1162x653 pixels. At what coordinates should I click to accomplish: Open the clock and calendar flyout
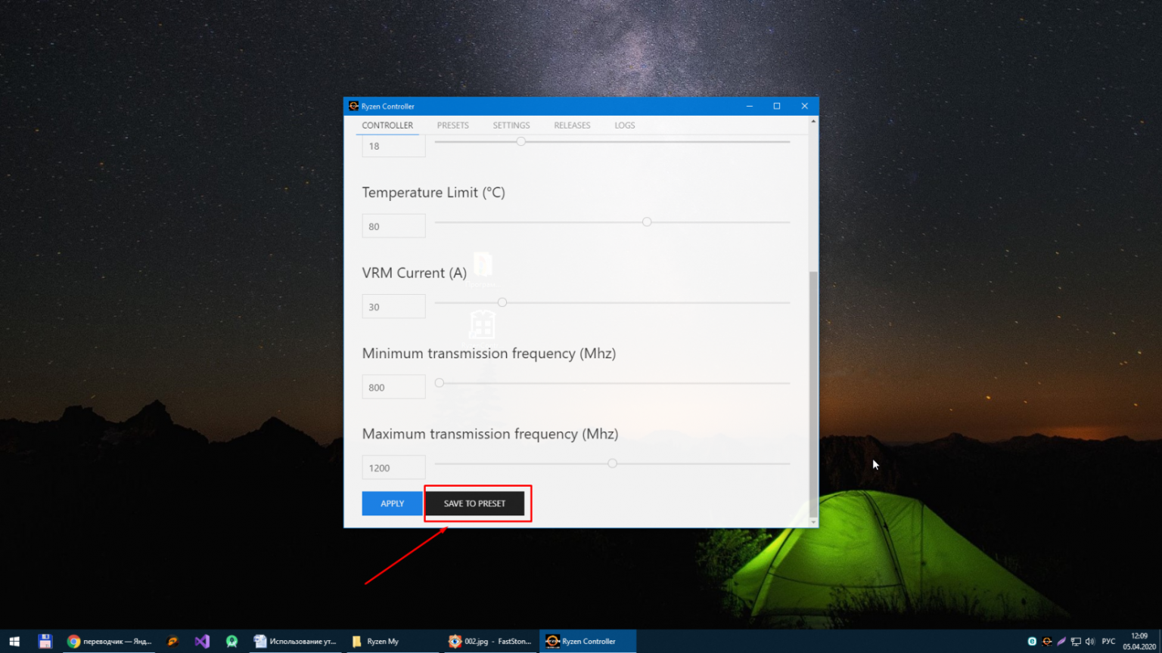pos(1139,641)
